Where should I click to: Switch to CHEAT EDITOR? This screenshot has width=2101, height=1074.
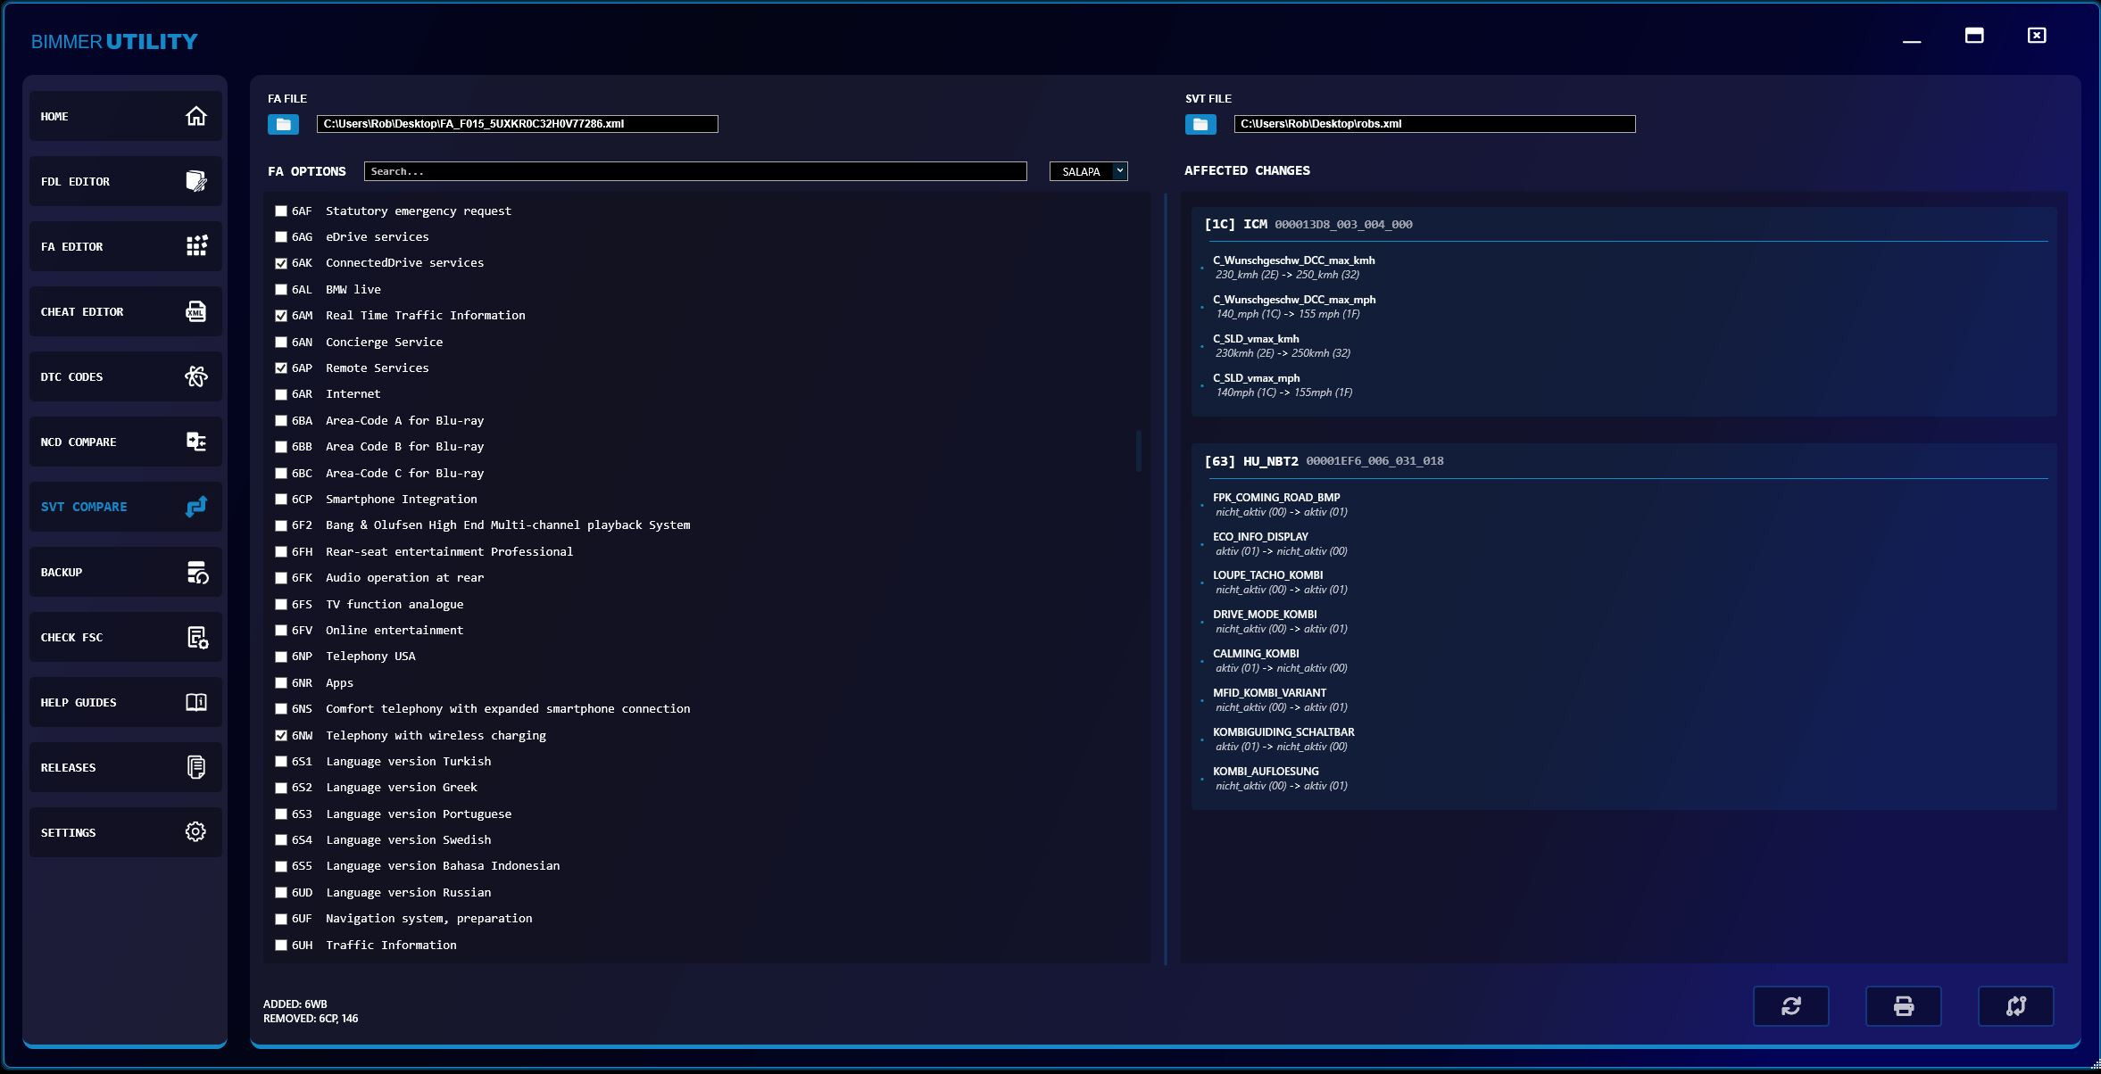coord(125,311)
